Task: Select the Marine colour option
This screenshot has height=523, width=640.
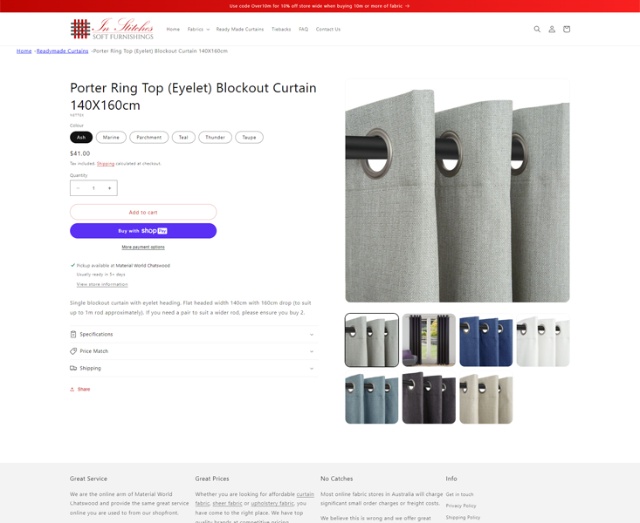Action: pyautogui.click(x=111, y=138)
